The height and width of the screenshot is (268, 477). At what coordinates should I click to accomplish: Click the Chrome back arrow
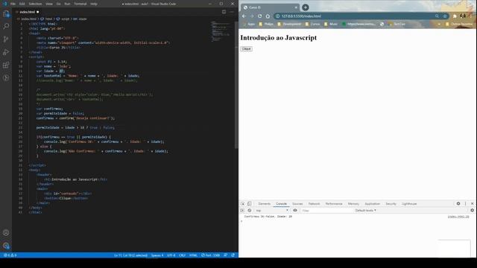[244, 16]
